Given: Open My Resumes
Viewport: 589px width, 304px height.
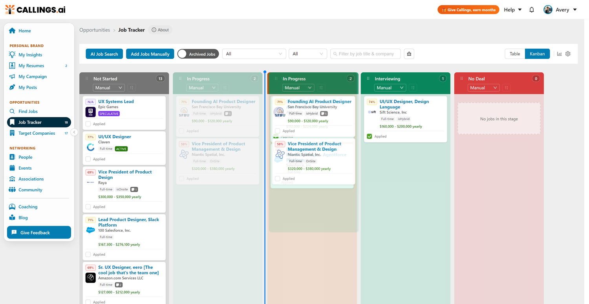Looking at the screenshot, I should [x=31, y=66].
